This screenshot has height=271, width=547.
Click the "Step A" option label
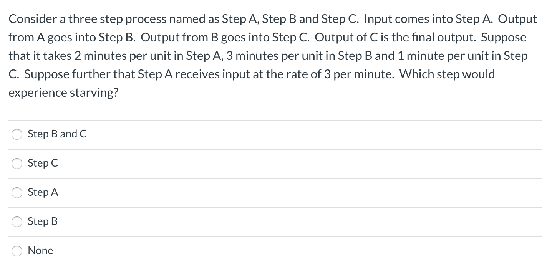[43, 192]
